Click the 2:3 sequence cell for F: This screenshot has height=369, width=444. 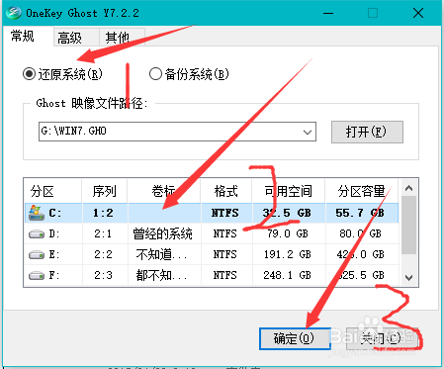click(x=104, y=275)
